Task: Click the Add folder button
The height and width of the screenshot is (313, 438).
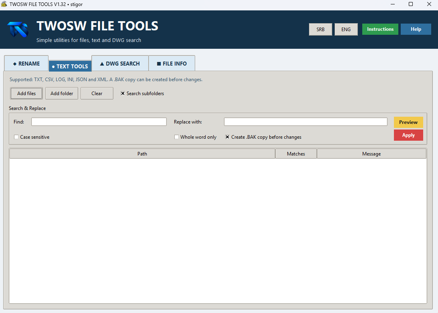Action: coord(62,94)
